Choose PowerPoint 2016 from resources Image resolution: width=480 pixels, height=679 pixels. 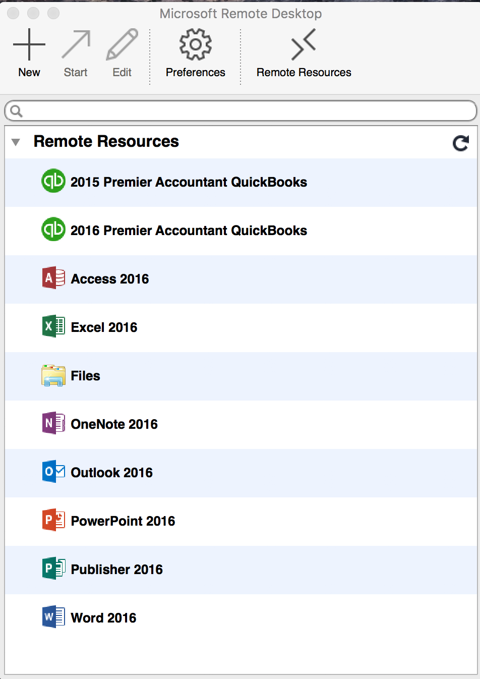pos(241,522)
